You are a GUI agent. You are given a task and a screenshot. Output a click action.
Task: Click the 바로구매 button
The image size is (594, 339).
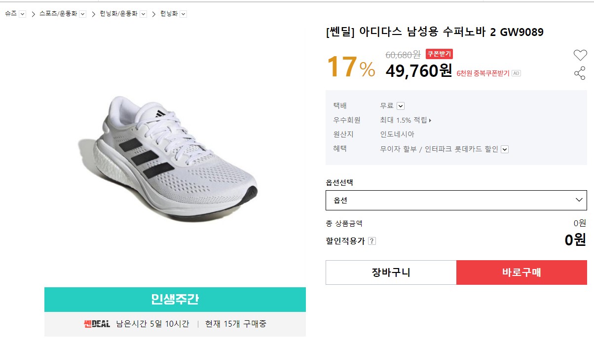tap(521, 272)
